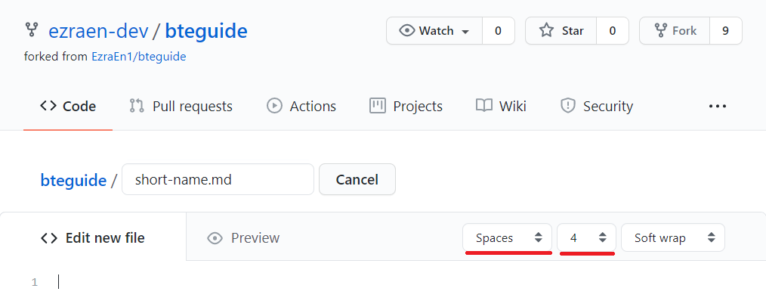This screenshot has width=766, height=307.
Task: Switch to the Preview tab
Action: pos(243,238)
